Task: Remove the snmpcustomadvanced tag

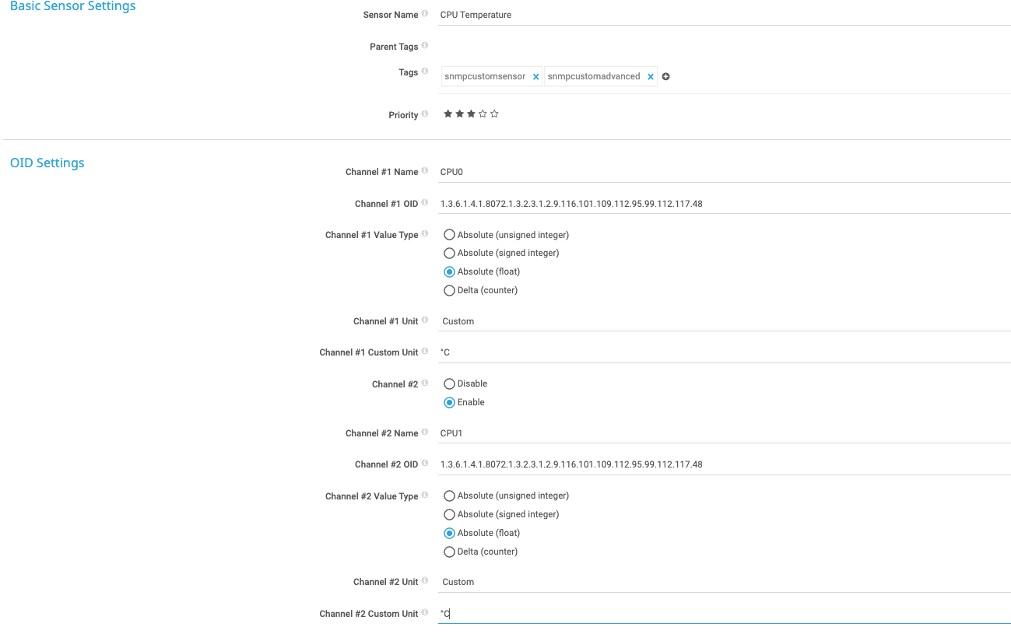Action: 650,77
